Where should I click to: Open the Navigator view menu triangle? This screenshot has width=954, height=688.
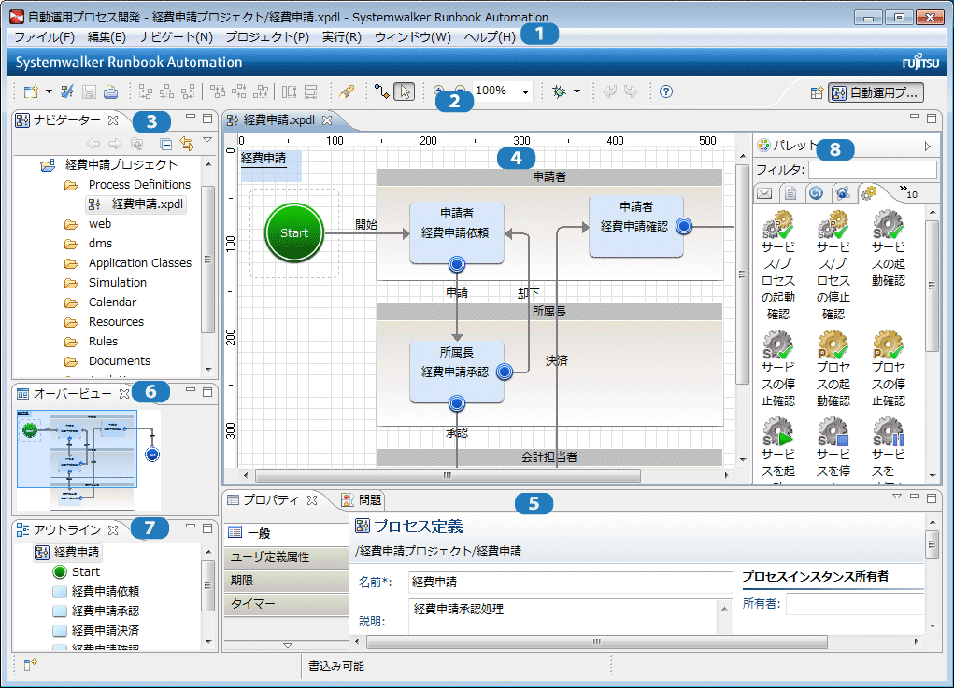click(207, 140)
